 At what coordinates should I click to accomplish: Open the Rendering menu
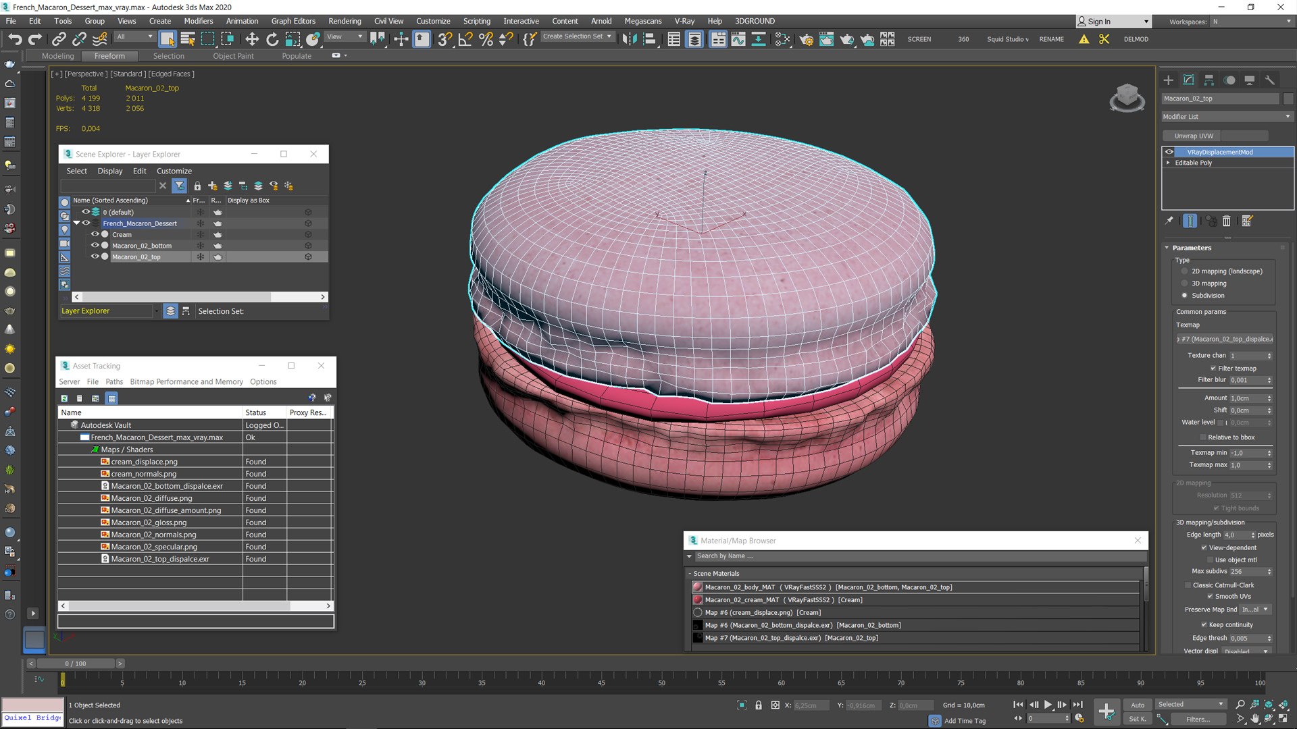(x=345, y=21)
